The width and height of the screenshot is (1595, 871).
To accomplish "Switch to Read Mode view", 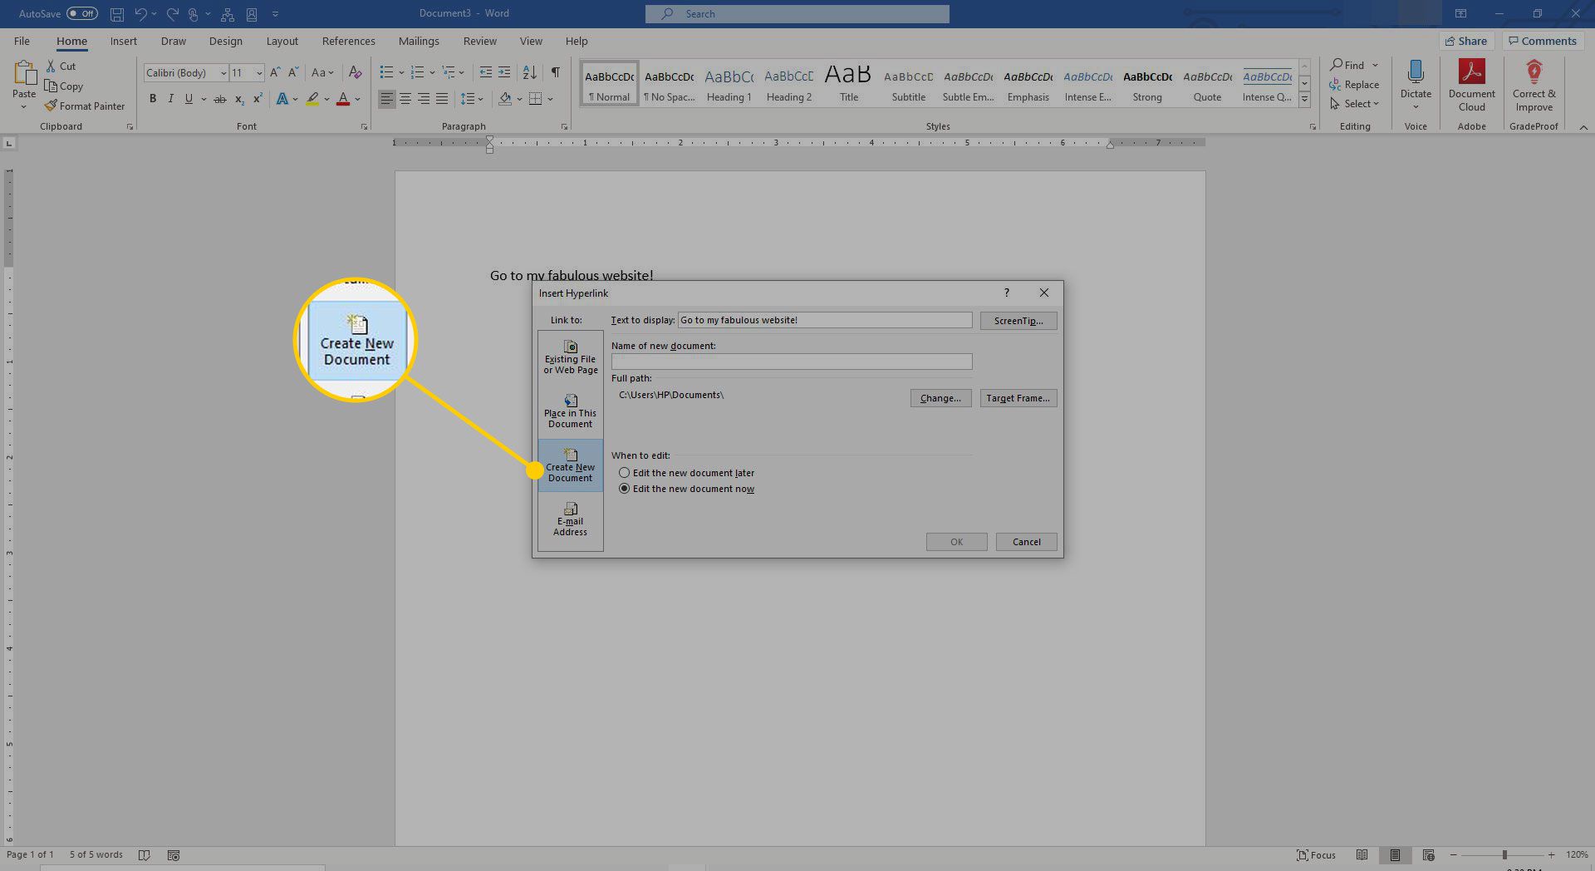I will [x=1362, y=855].
